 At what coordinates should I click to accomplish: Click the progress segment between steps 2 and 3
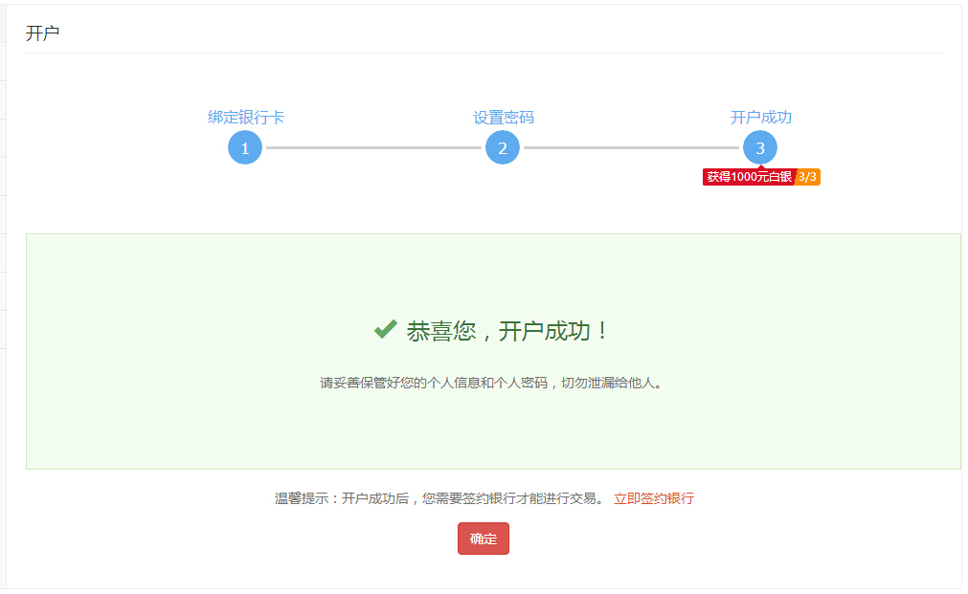pos(632,148)
